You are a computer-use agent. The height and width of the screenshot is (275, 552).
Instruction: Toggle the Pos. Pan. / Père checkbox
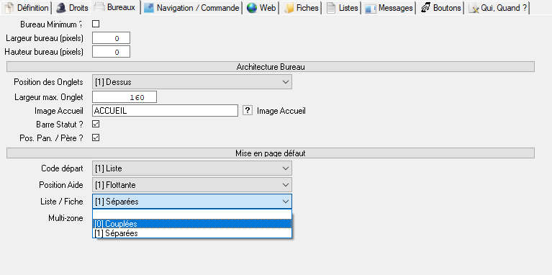coord(96,137)
